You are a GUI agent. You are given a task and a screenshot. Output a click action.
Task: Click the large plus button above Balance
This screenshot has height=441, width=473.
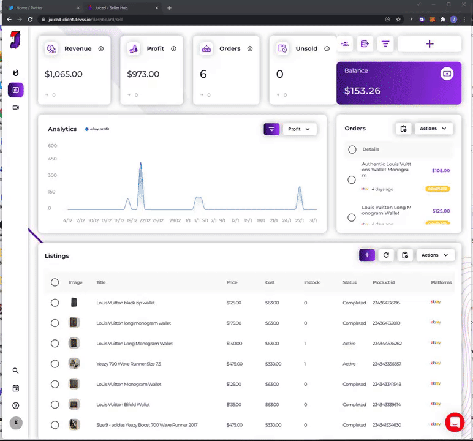coord(429,44)
